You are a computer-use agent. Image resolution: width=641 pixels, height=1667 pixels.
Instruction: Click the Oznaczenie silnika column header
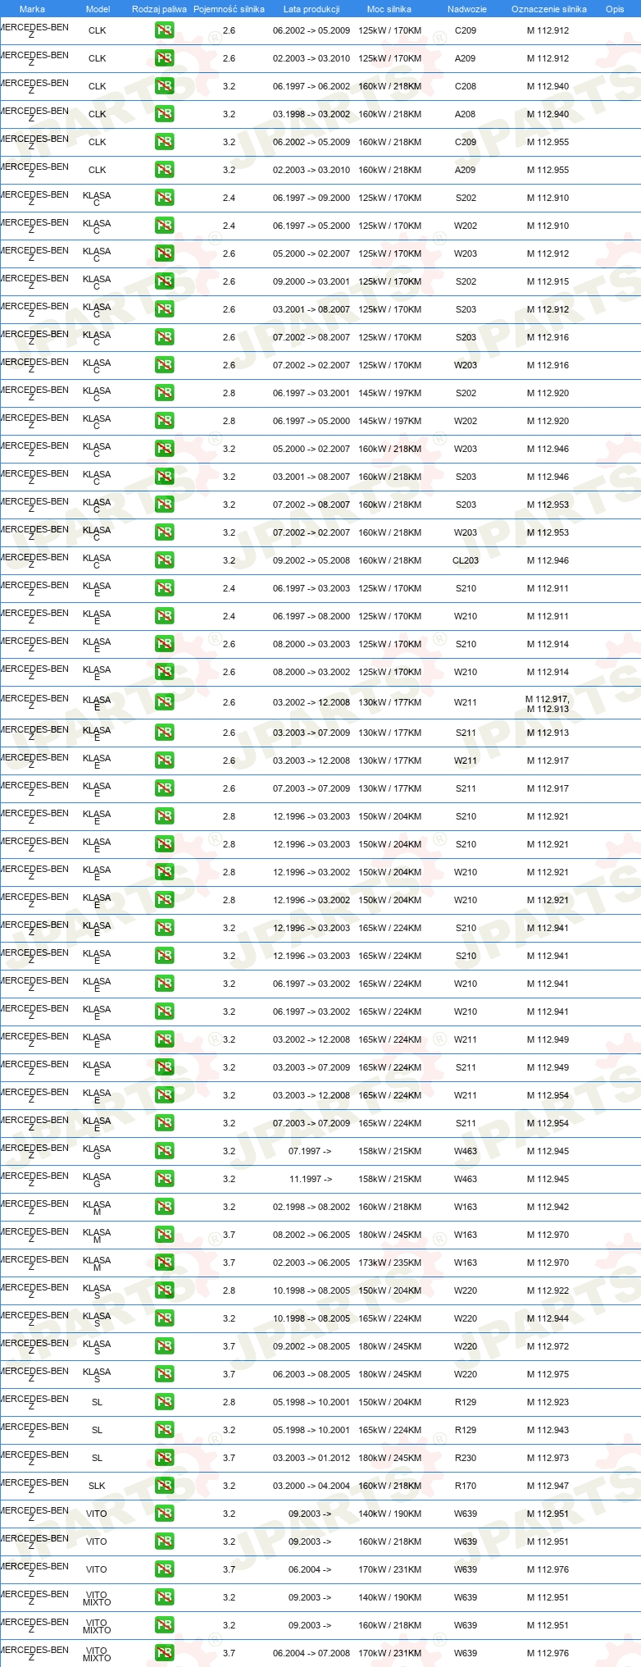pyautogui.click(x=548, y=9)
